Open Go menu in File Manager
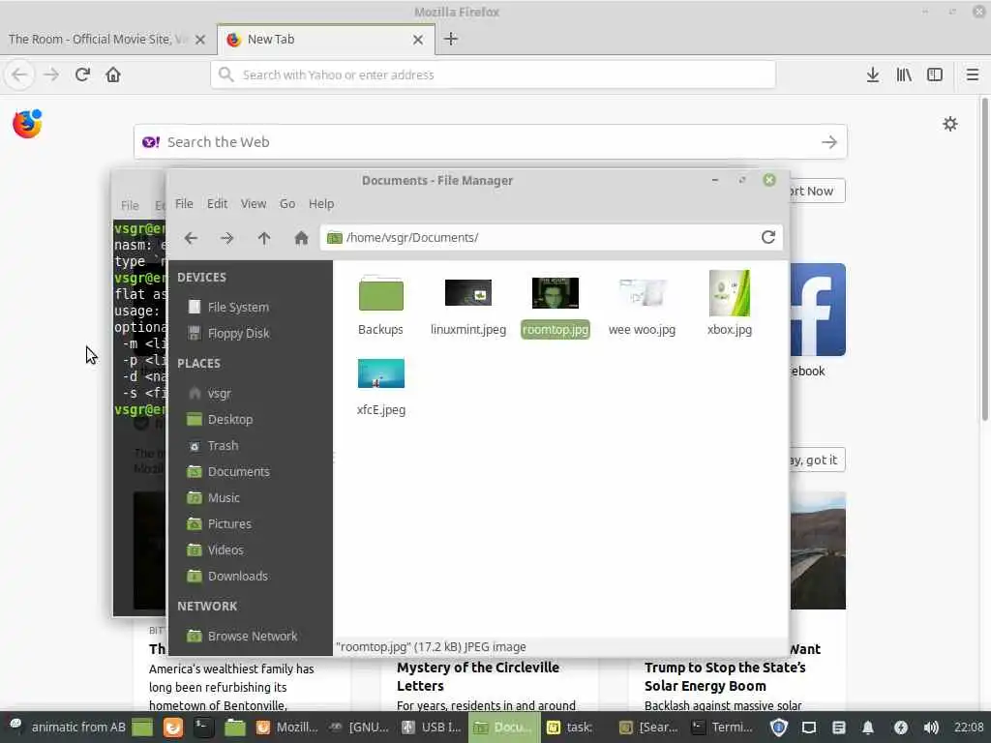991x743 pixels. 286,204
